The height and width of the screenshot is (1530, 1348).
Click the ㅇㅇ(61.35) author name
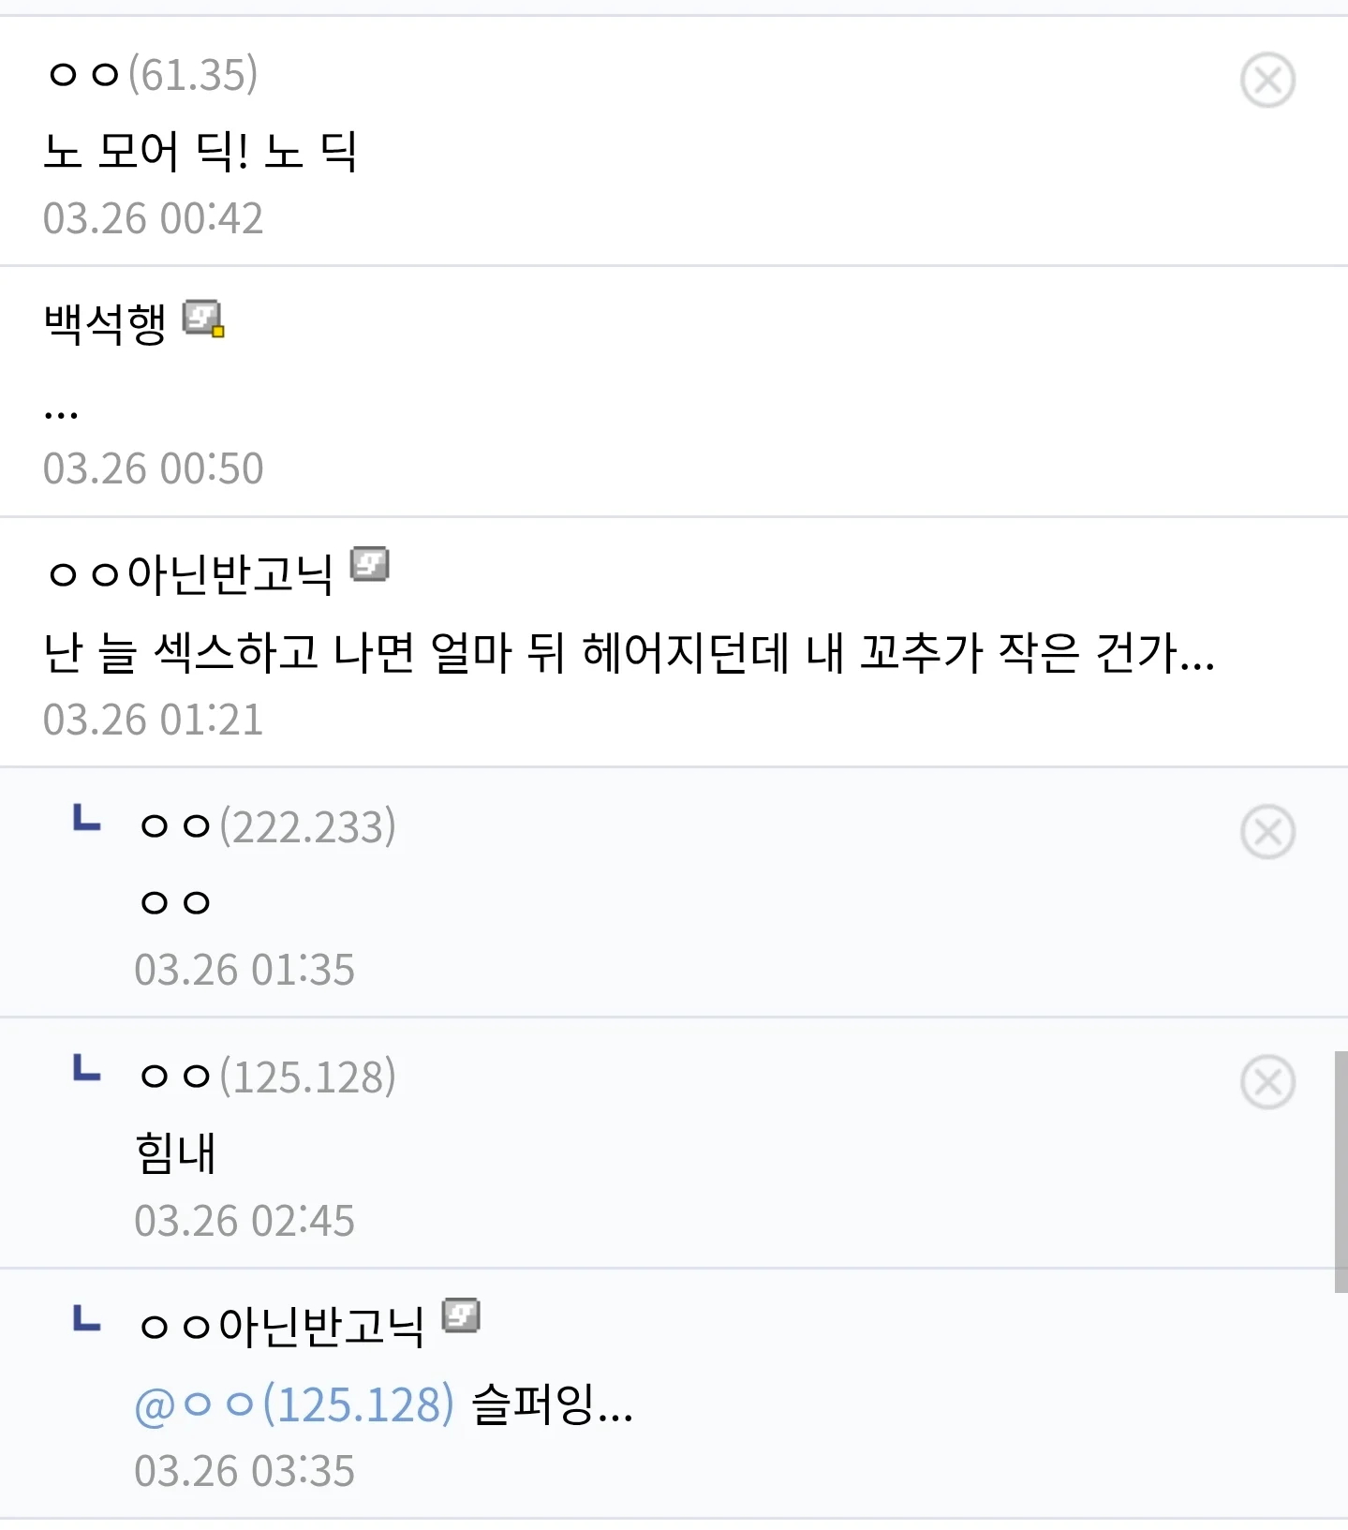click(x=152, y=75)
